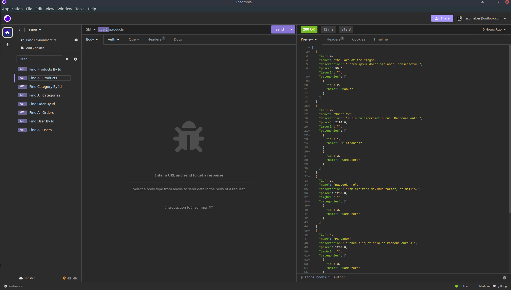Open the GET method dropdown
The height and width of the screenshot is (290, 511).
(91, 29)
